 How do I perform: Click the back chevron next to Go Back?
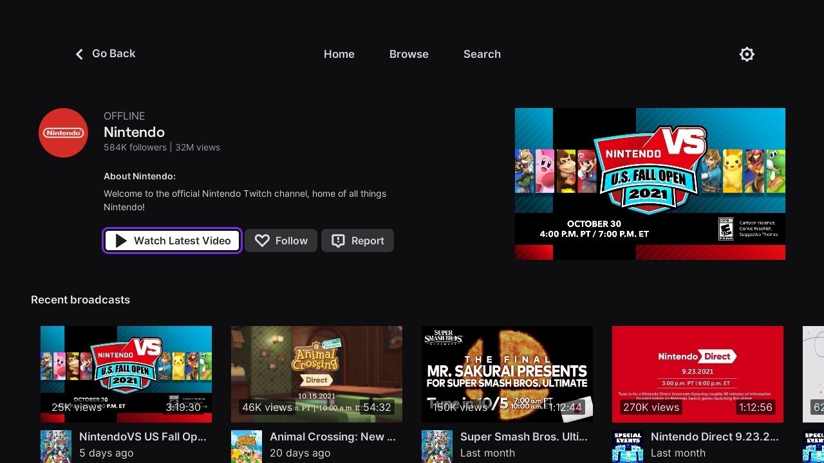pos(79,54)
